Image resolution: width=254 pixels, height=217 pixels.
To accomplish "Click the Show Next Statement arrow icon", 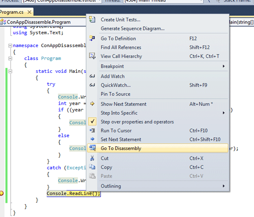I will coord(92,104).
